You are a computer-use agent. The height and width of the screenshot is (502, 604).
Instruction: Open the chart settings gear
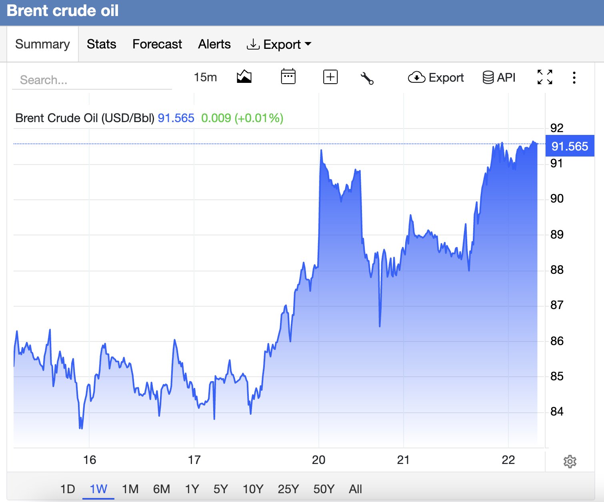570,461
